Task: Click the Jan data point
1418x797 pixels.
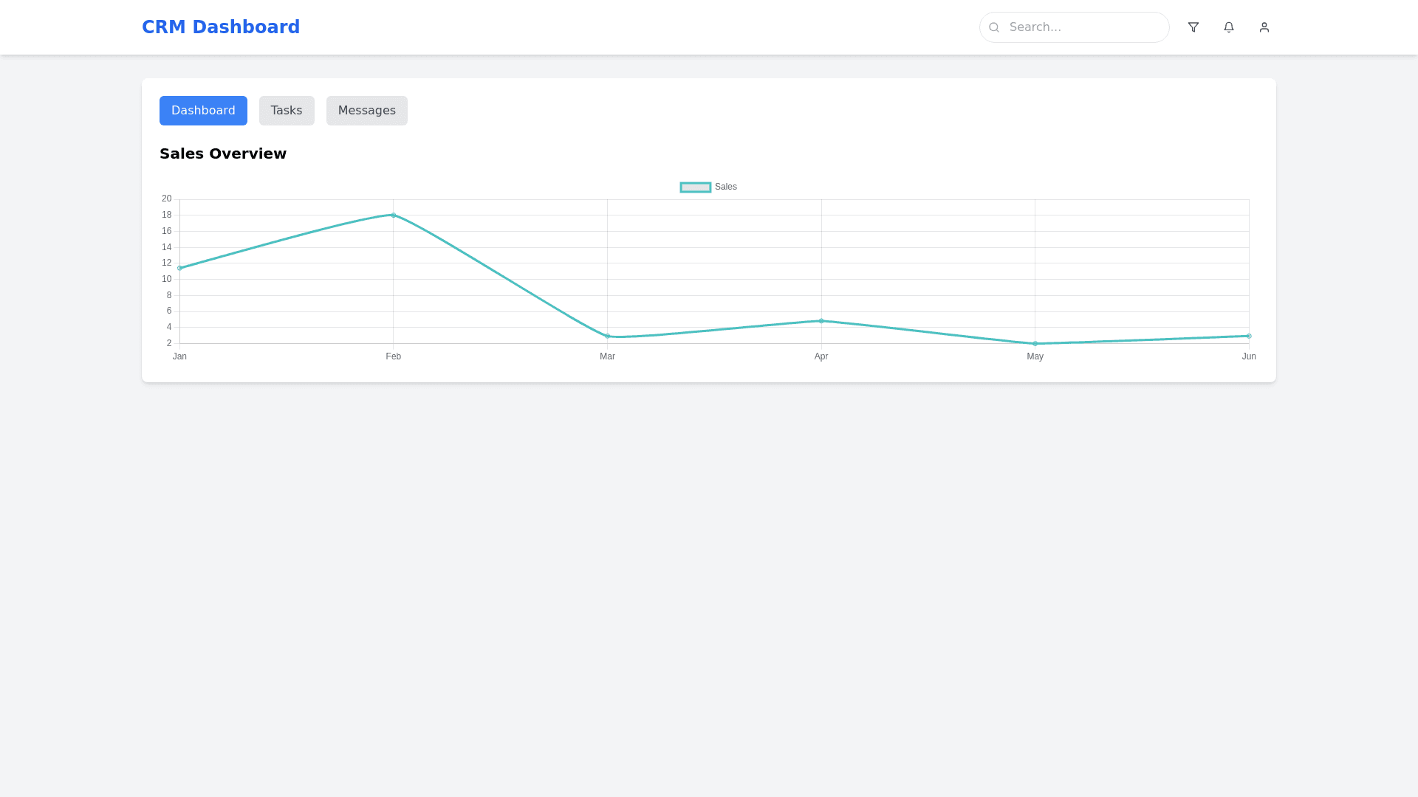Action: [x=179, y=268]
